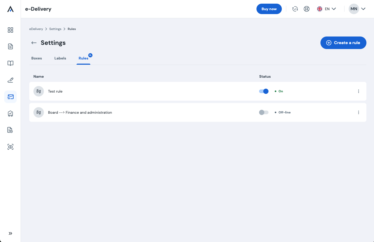The image size is (374, 242).
Task: Open options menu for Test rule
Action: (x=358, y=91)
